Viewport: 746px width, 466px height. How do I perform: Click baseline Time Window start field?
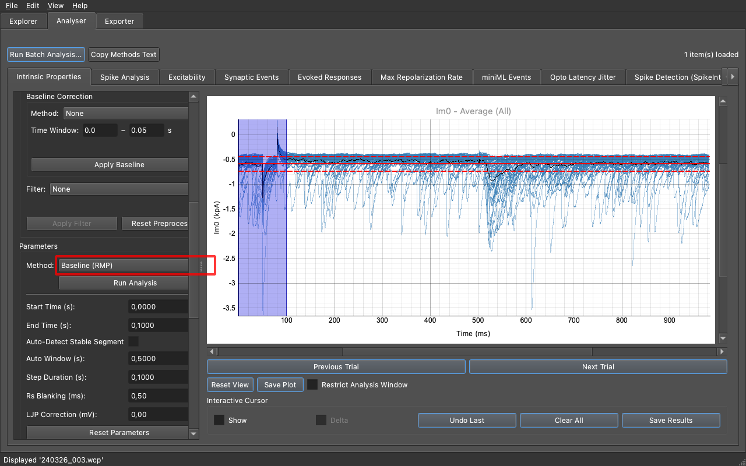(100, 130)
